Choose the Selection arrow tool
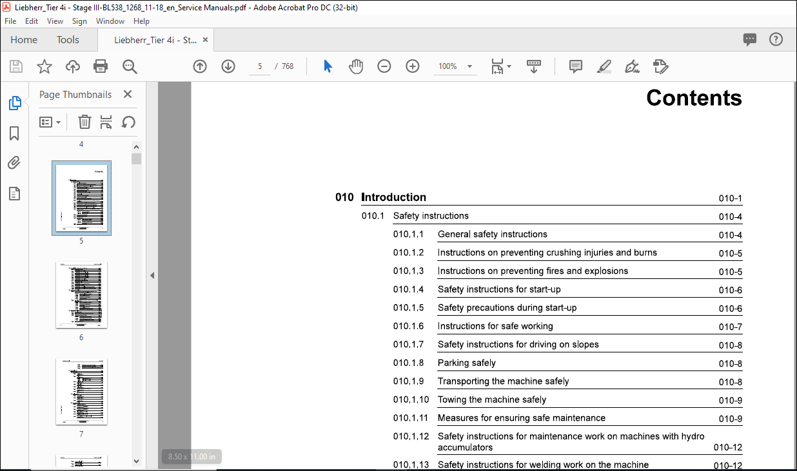This screenshot has width=797, height=471. coord(328,66)
